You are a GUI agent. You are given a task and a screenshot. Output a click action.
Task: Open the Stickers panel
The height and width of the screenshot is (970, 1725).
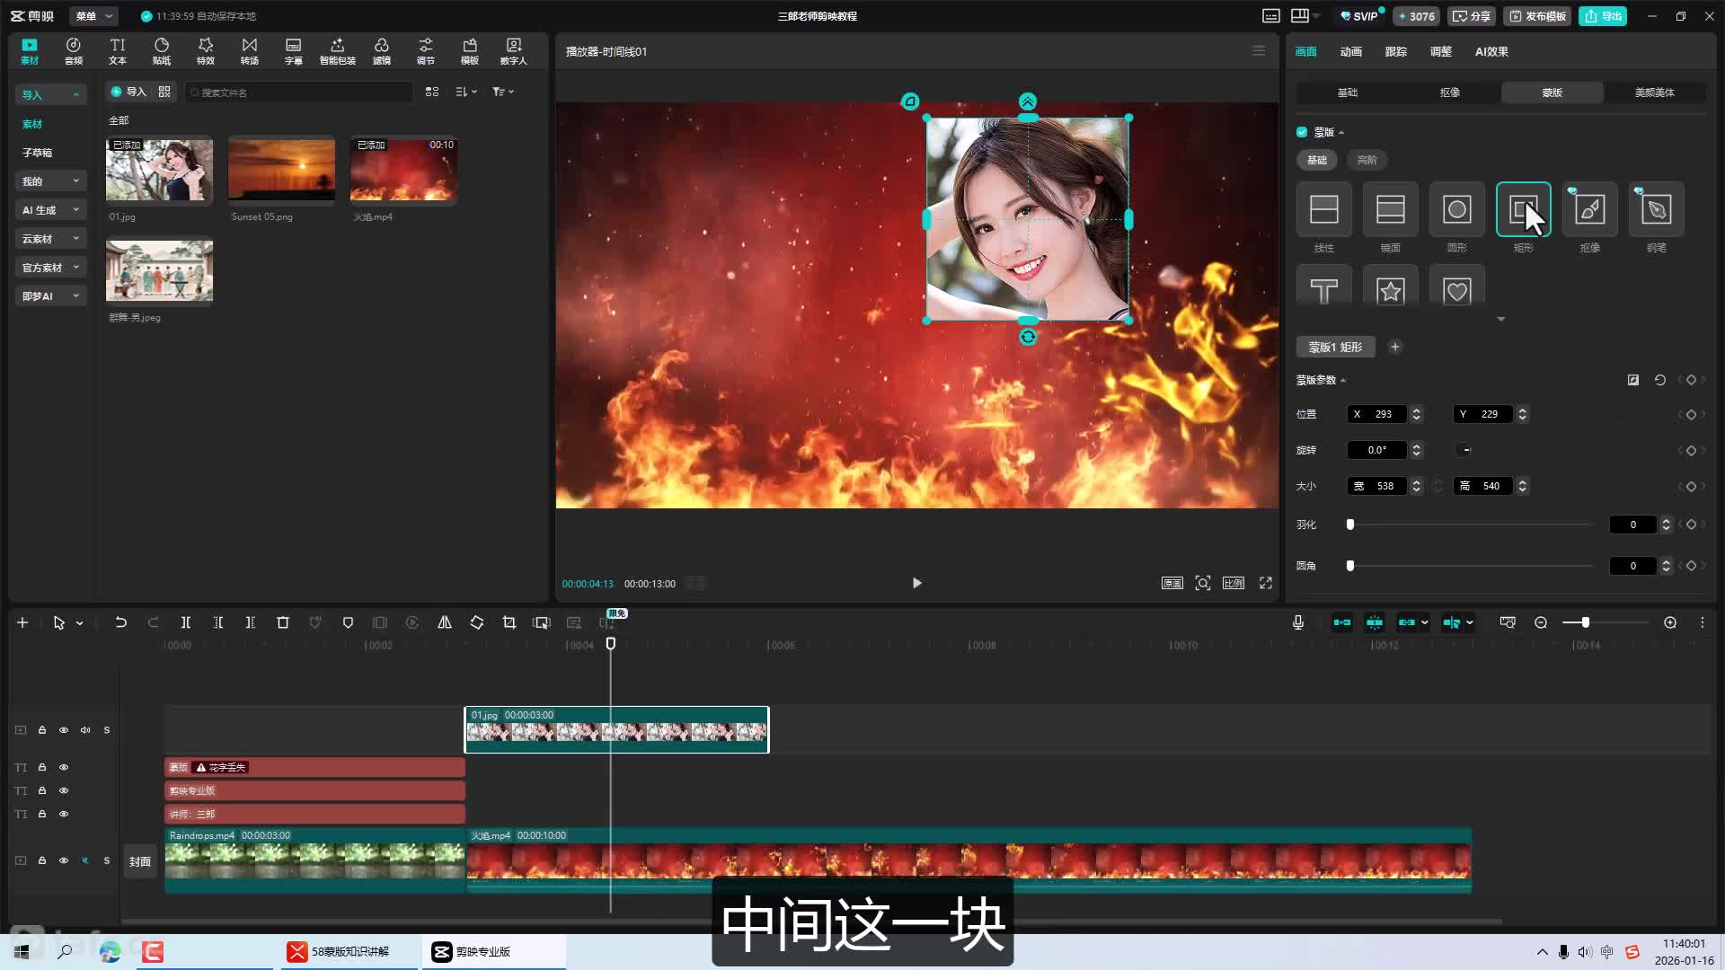point(162,51)
